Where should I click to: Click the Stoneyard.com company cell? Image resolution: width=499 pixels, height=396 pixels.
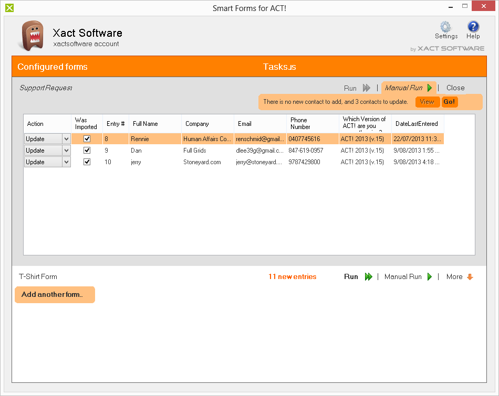point(208,162)
